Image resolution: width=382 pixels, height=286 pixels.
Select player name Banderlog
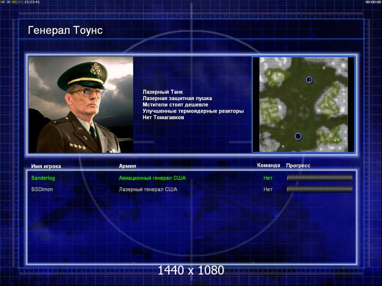(x=43, y=178)
